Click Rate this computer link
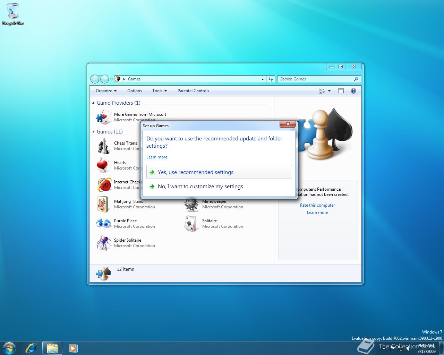The width and height of the screenshot is (444, 355). pyautogui.click(x=317, y=205)
